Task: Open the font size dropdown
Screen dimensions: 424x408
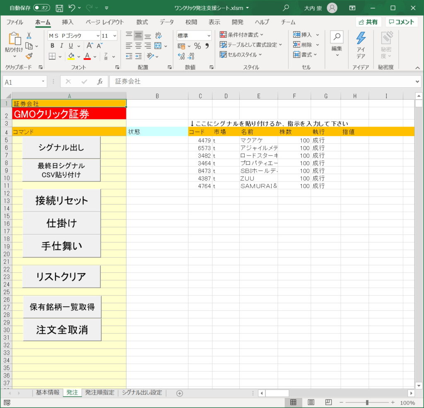Action: [x=115, y=36]
